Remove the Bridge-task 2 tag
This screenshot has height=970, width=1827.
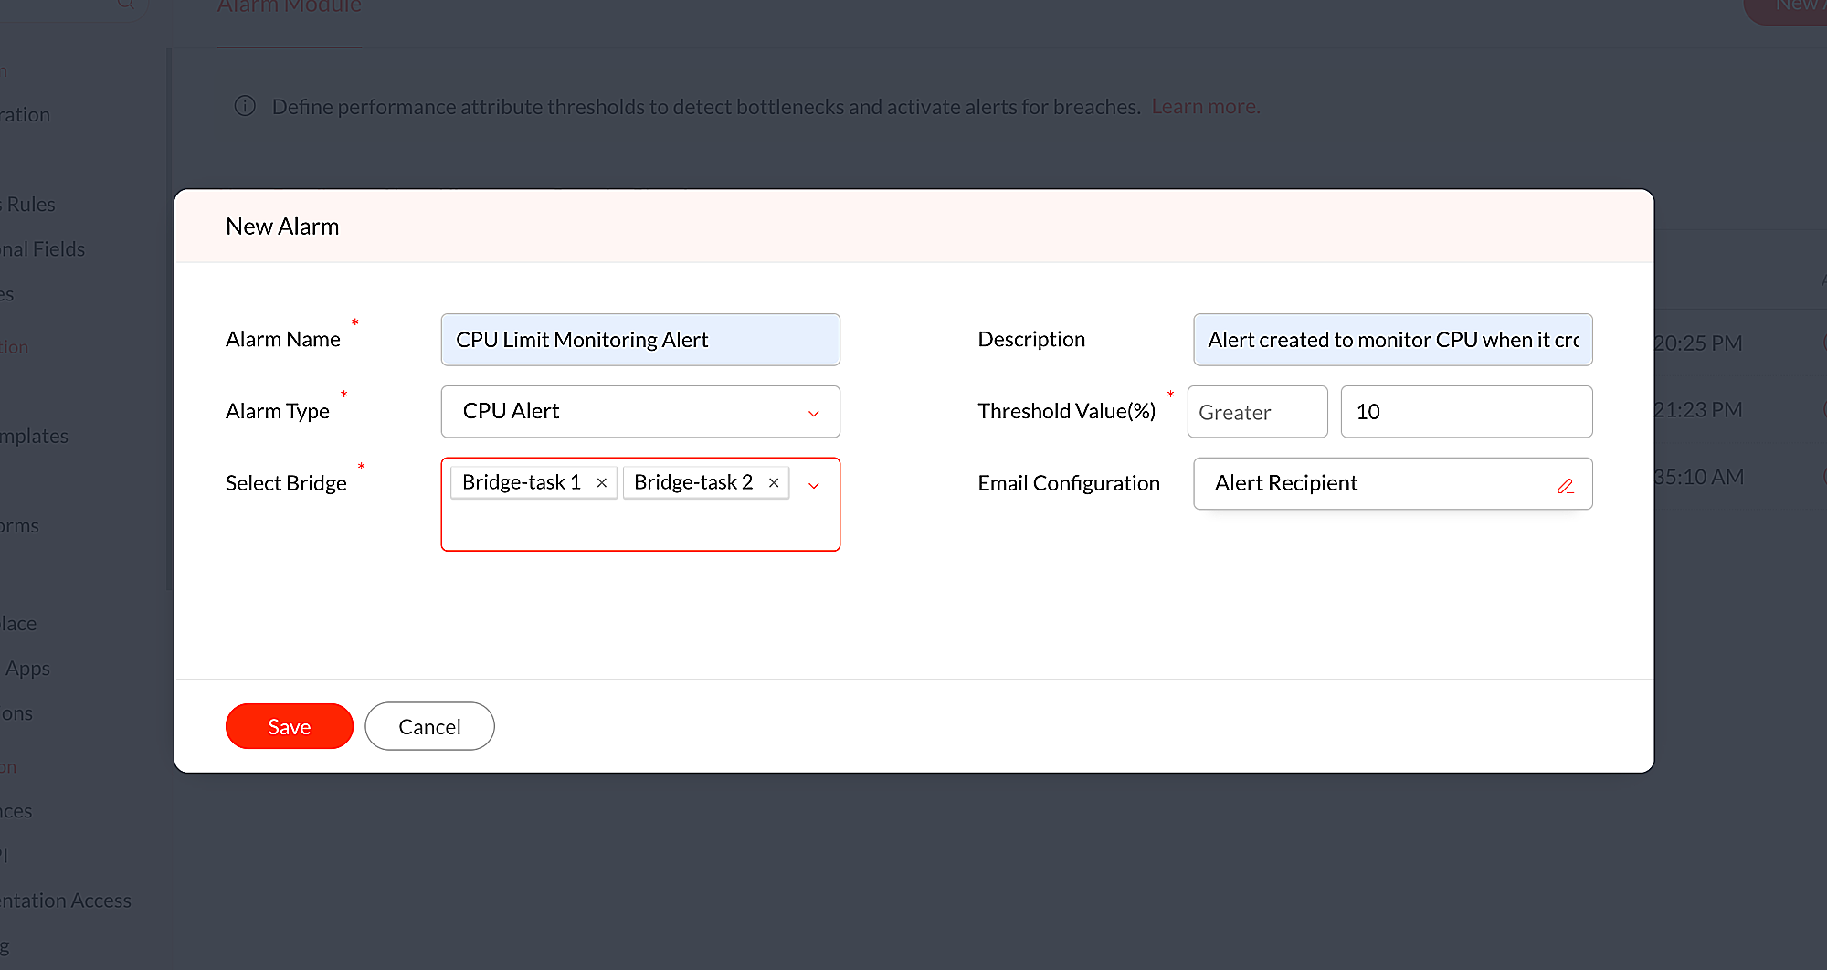pyautogui.click(x=773, y=483)
